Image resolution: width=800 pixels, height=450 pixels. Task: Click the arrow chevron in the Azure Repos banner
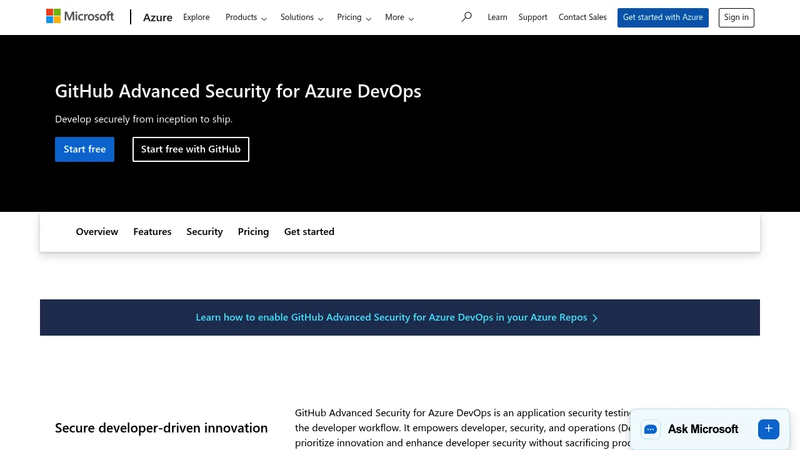[x=595, y=318]
